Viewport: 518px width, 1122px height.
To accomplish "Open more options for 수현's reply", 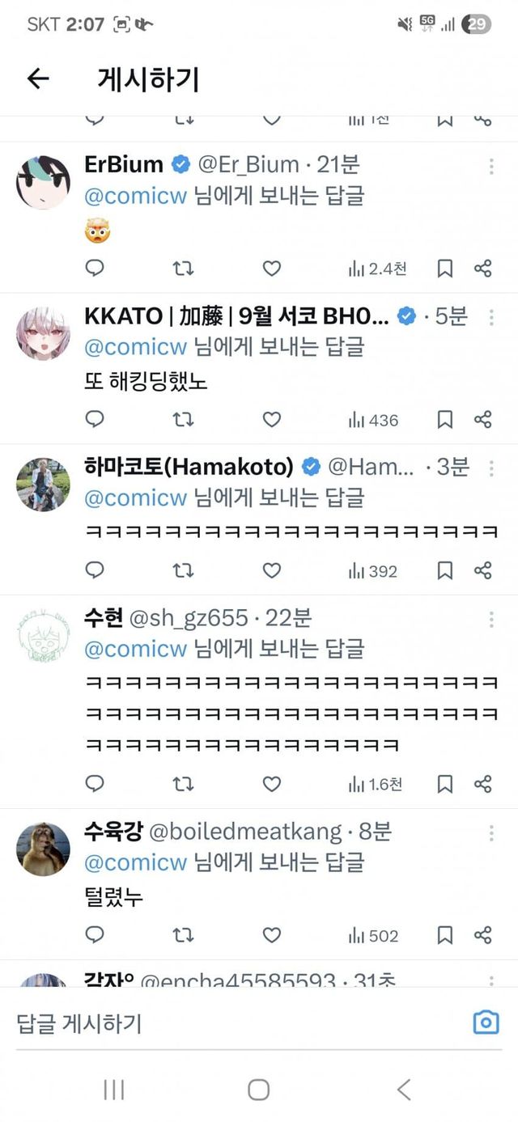I will coord(491,620).
